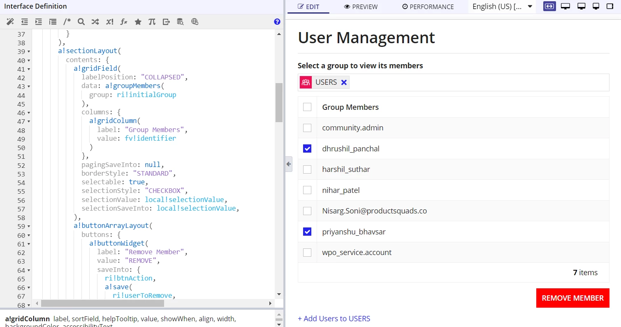621x327 pixels.
Task: Check the wpo_service.account checkbox
Action: pyautogui.click(x=307, y=253)
